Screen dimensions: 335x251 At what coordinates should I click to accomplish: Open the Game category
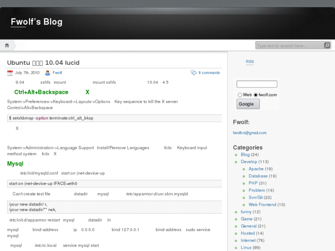(x=247, y=219)
